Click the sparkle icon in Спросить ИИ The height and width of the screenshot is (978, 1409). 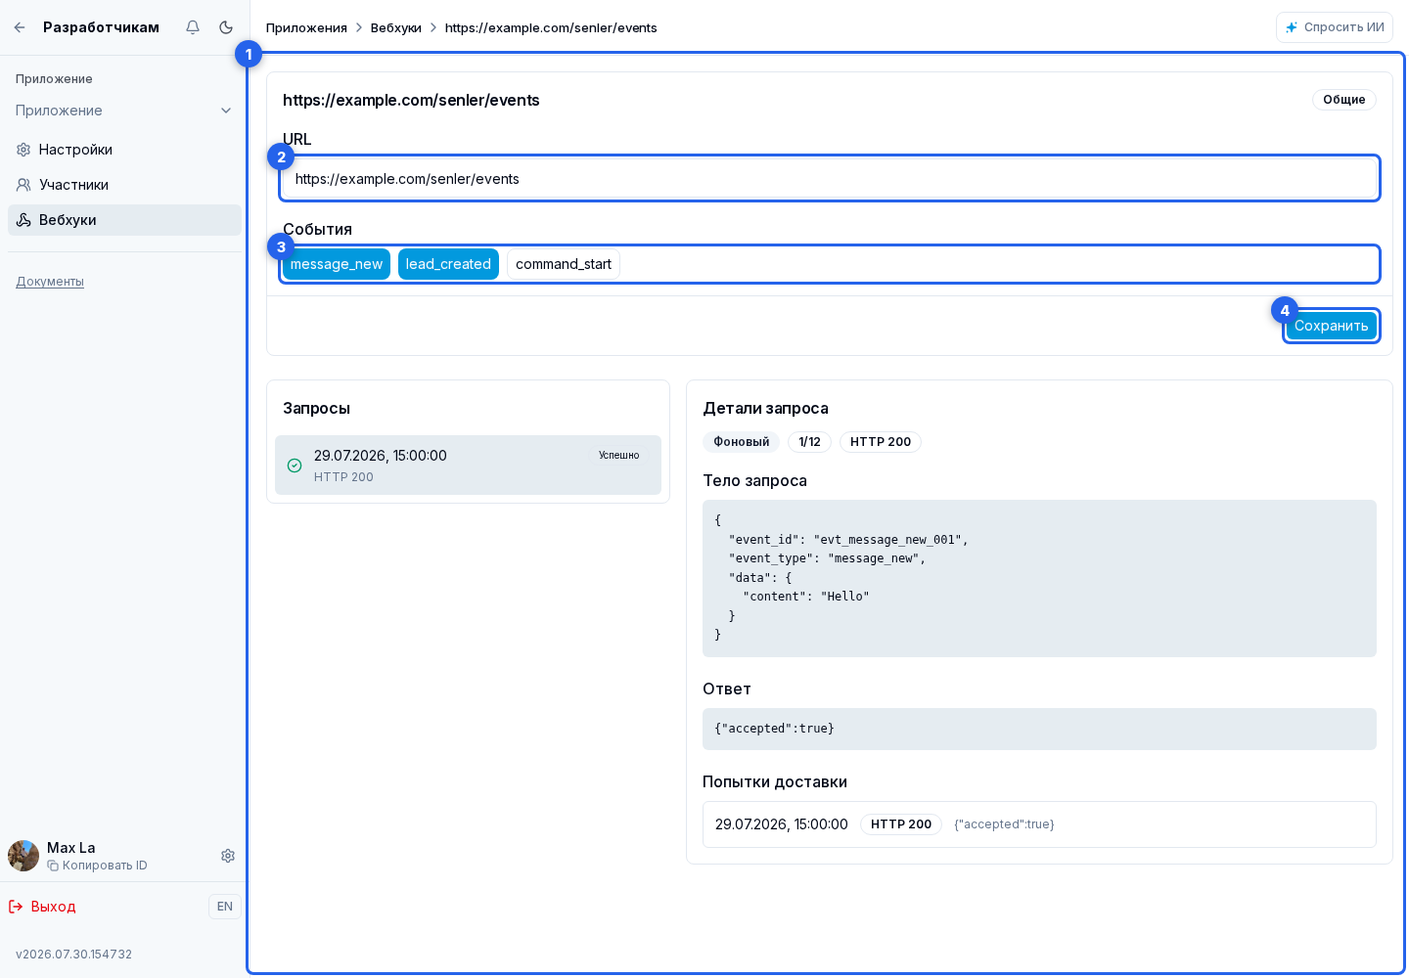1292,27
